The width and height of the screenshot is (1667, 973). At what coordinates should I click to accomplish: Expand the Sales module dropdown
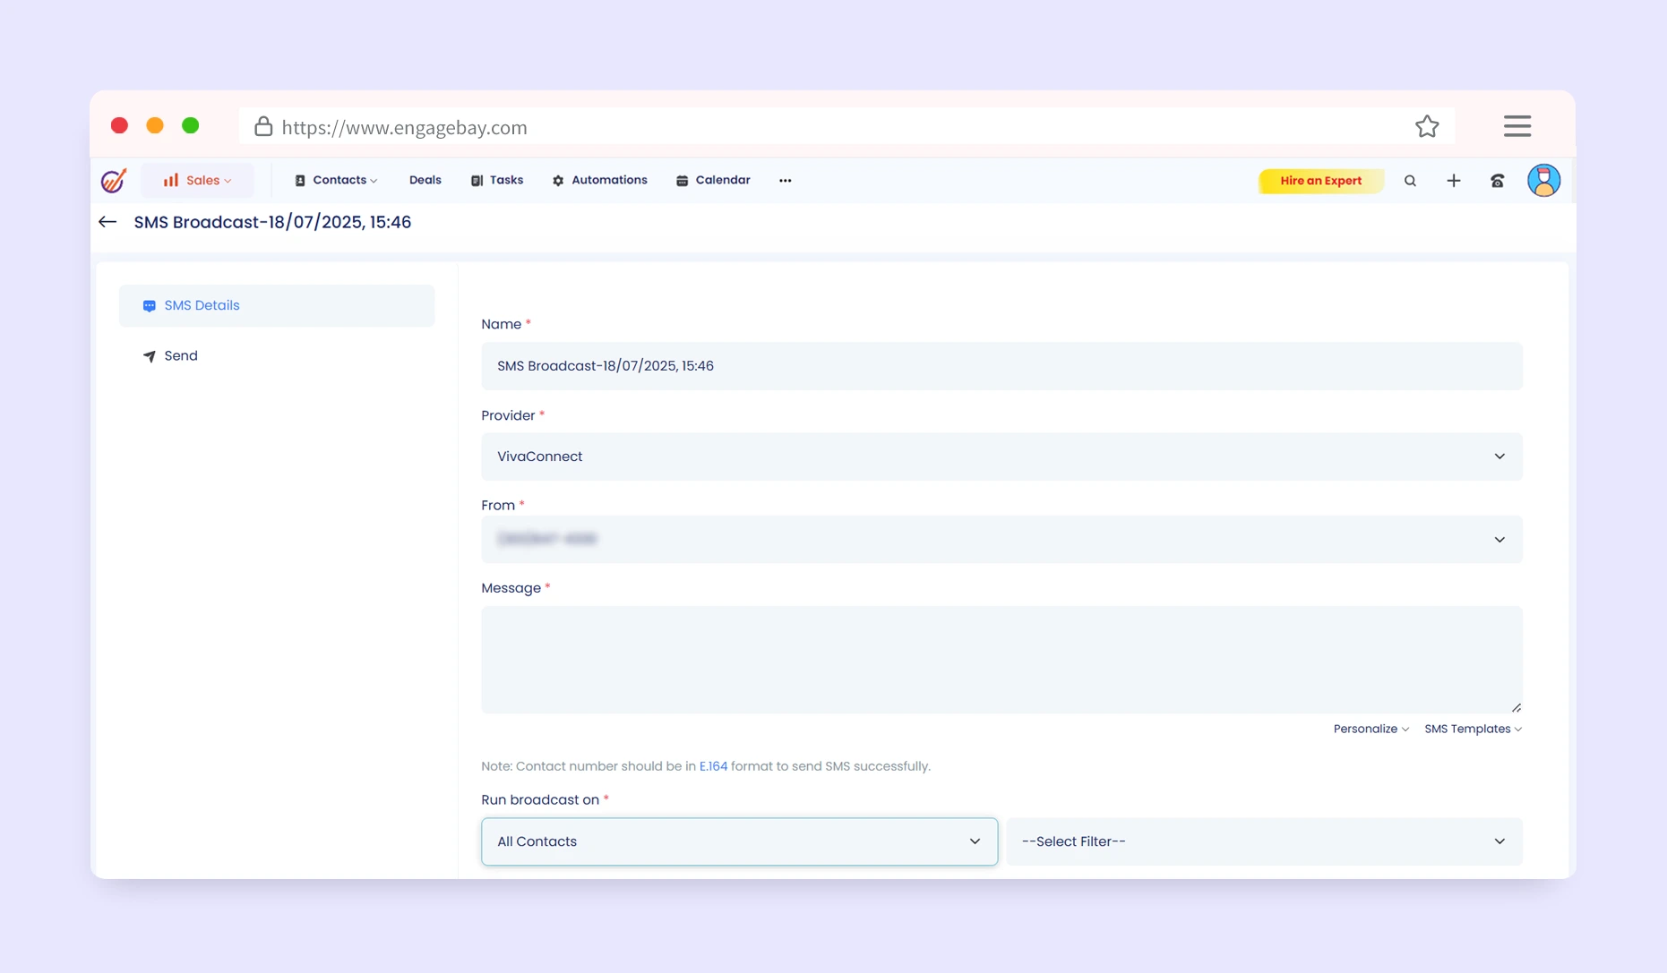[197, 181]
